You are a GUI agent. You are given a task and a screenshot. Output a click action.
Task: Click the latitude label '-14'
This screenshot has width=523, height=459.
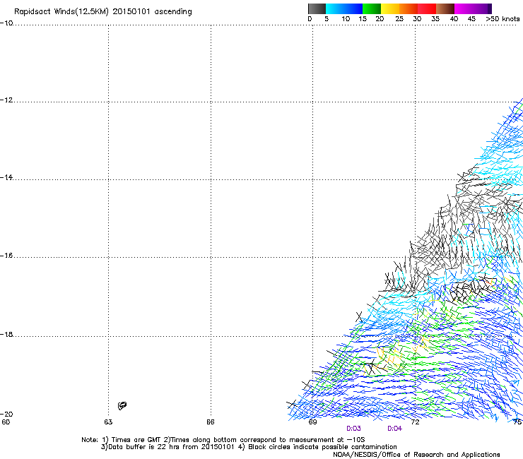[6, 177]
